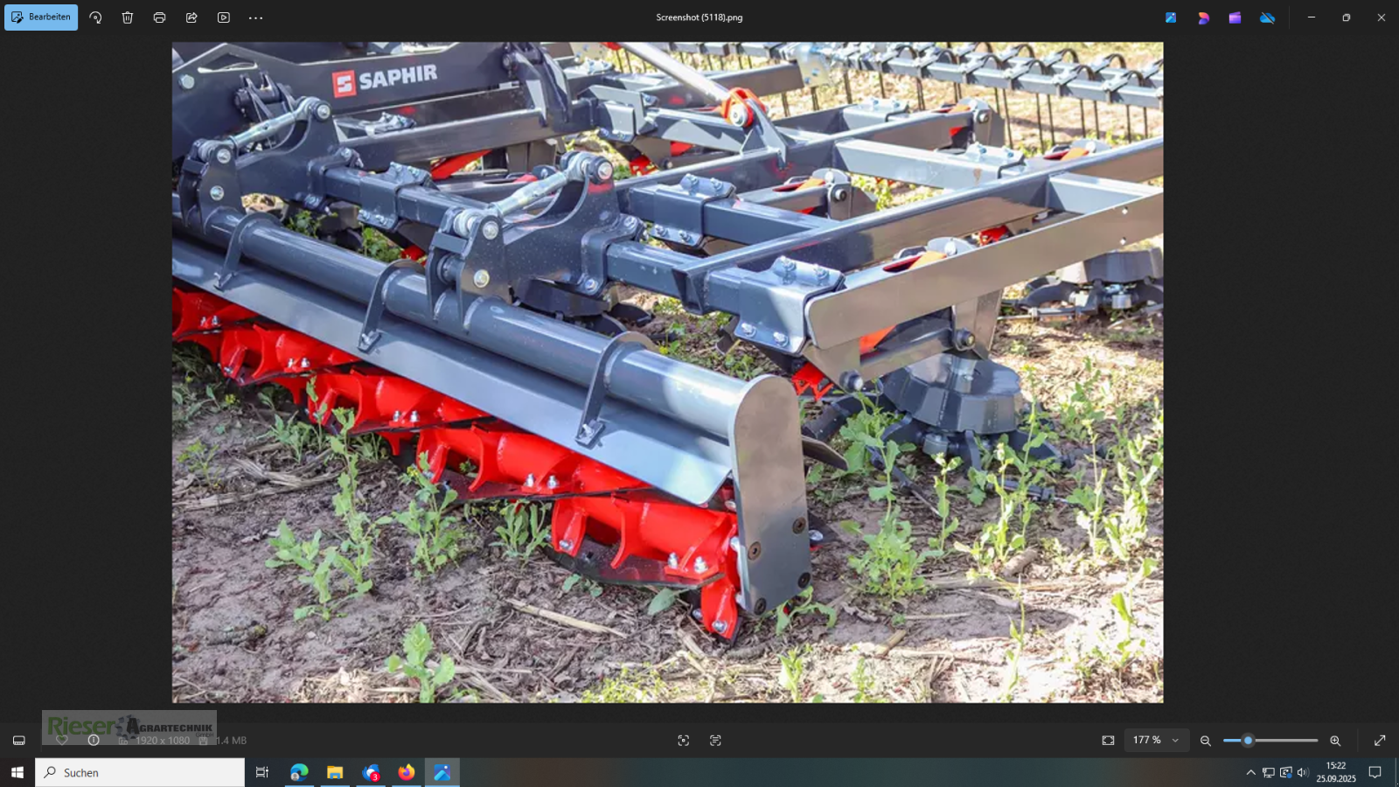The height and width of the screenshot is (787, 1399).
Task: Open the date and time in the taskbar
Action: [1335, 772]
